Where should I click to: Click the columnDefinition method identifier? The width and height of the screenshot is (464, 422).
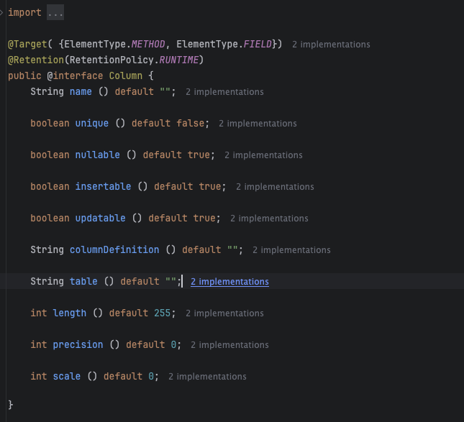pyautogui.click(x=114, y=250)
